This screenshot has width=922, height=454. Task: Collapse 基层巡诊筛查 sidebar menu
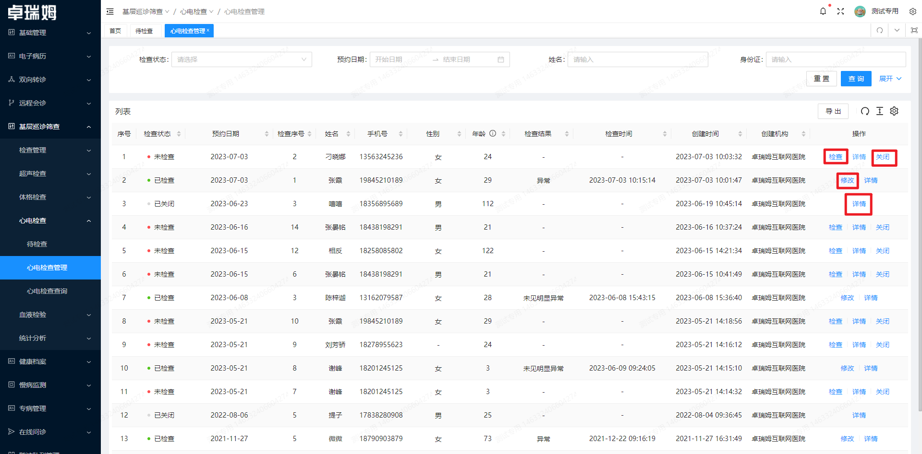click(x=50, y=127)
